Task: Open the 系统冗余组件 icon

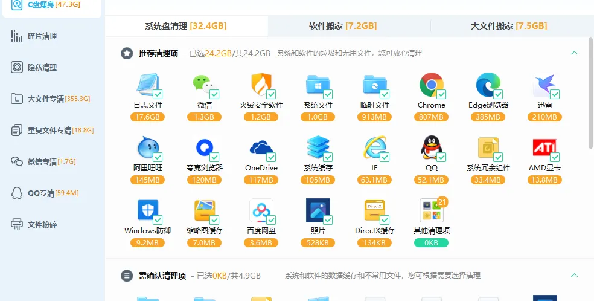Action: point(488,148)
